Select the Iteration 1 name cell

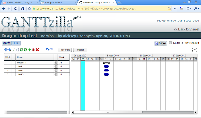[x=35, y=63]
